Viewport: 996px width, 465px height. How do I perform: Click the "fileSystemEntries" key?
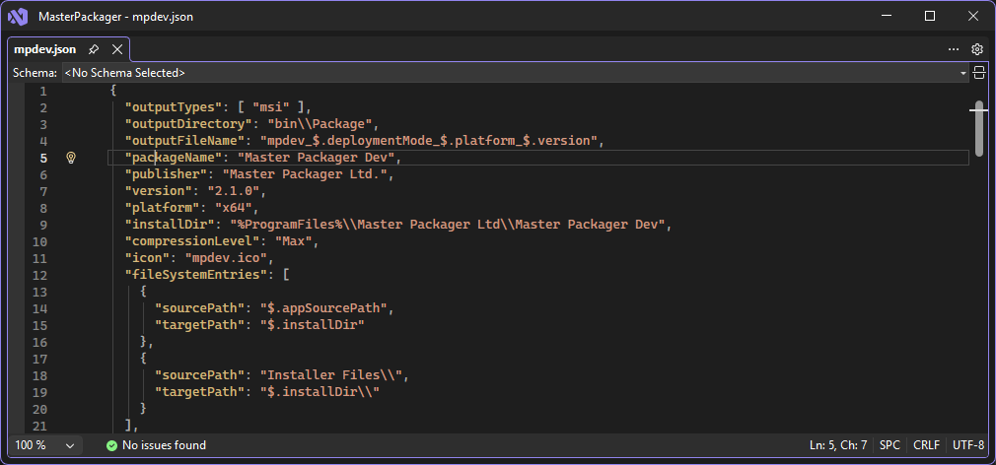196,275
